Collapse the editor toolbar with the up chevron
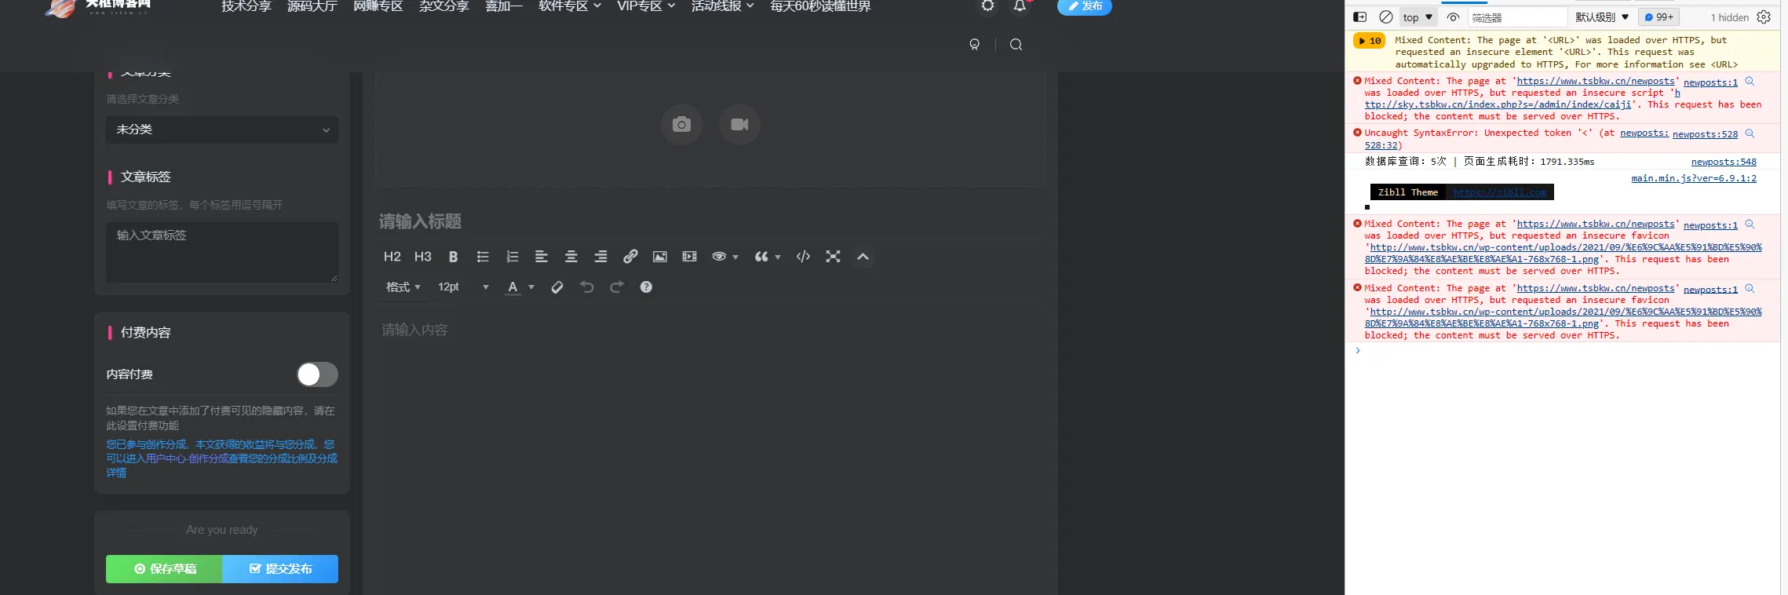 click(x=863, y=257)
